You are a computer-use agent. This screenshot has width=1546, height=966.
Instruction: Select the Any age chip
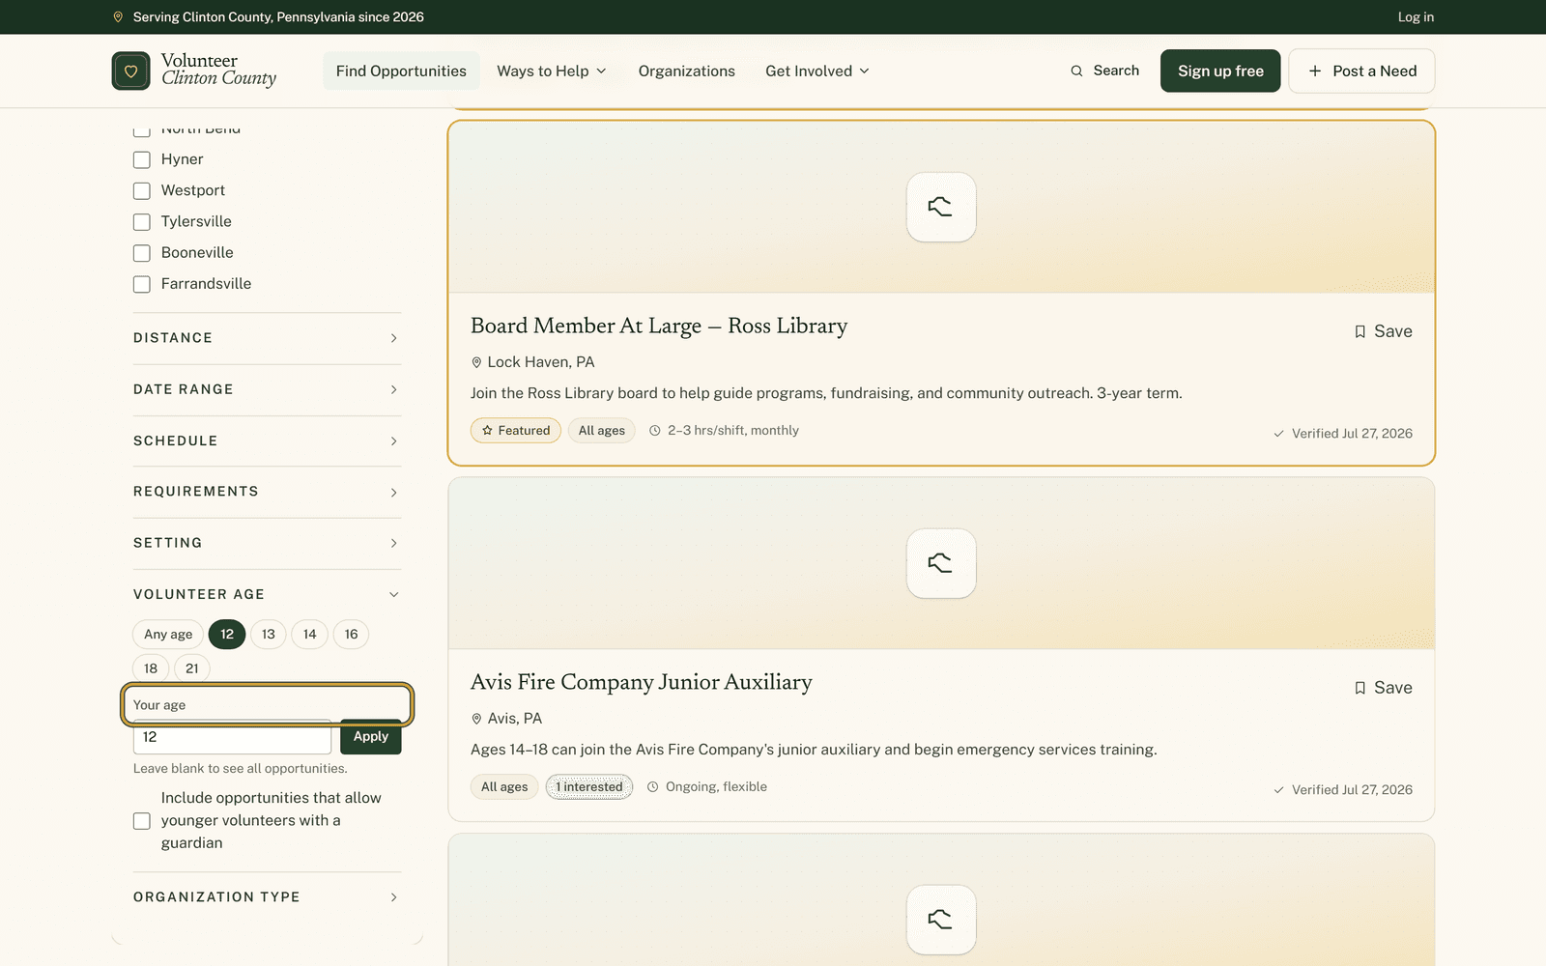click(168, 635)
